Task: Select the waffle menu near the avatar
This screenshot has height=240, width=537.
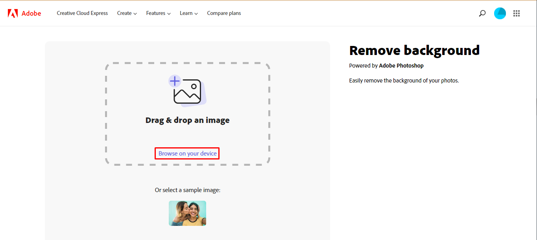Action: click(x=517, y=13)
